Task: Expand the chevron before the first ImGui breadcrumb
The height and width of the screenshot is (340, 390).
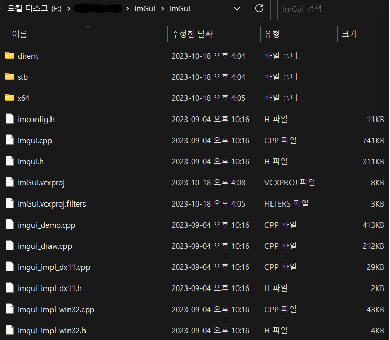Action: [128, 9]
